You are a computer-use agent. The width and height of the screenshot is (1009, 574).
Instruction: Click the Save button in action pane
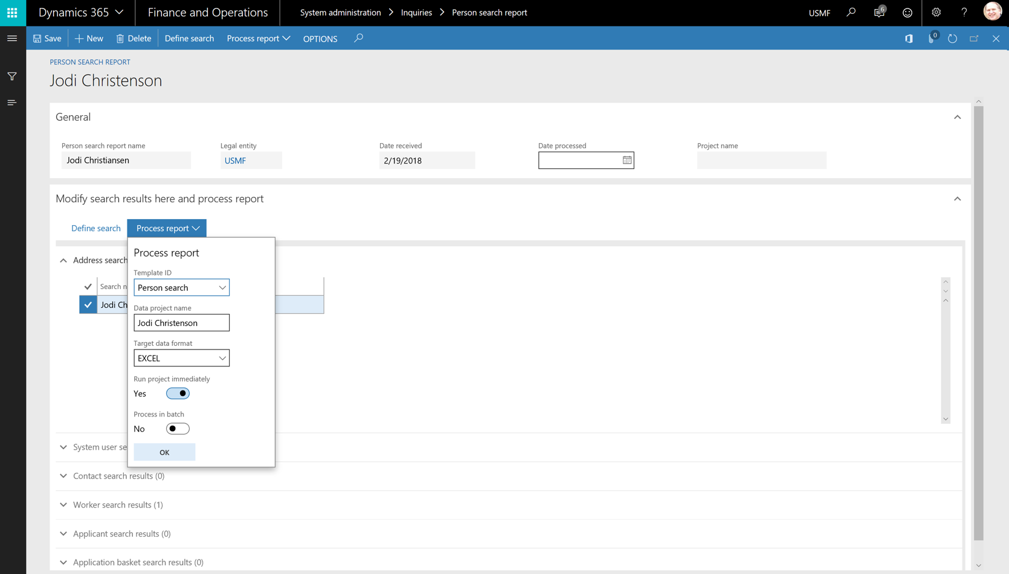coord(47,38)
